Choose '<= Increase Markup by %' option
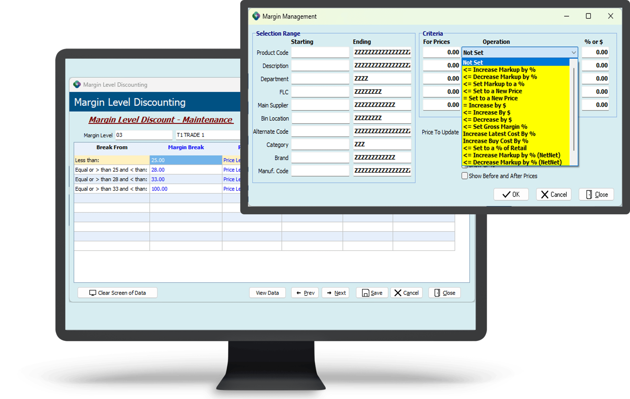Screen dimensions: 630x399 point(516,70)
